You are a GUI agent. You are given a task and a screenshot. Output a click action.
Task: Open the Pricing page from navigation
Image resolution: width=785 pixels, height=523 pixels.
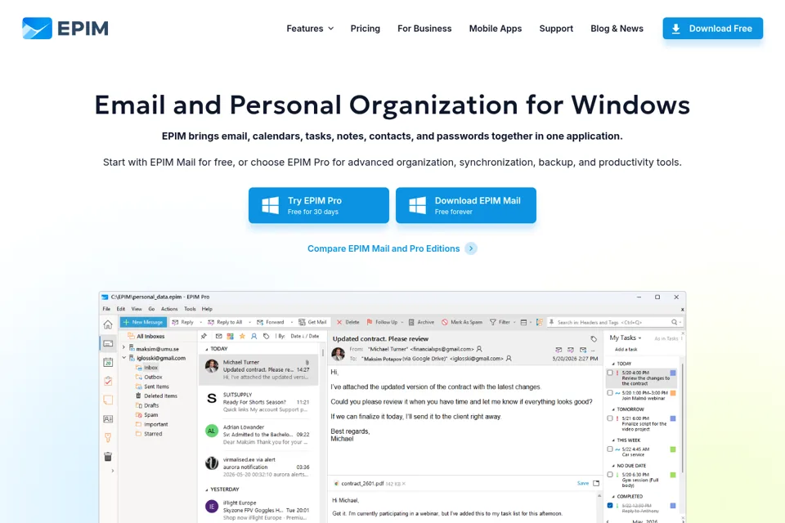tap(365, 29)
